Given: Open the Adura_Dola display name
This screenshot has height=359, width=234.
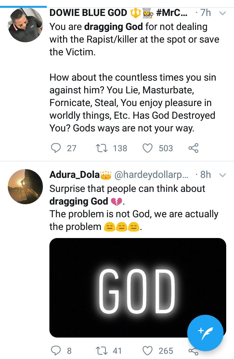Looking at the screenshot, I should pos(74,175).
